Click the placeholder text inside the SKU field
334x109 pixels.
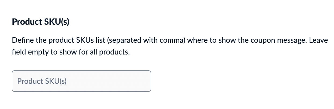coord(42,81)
